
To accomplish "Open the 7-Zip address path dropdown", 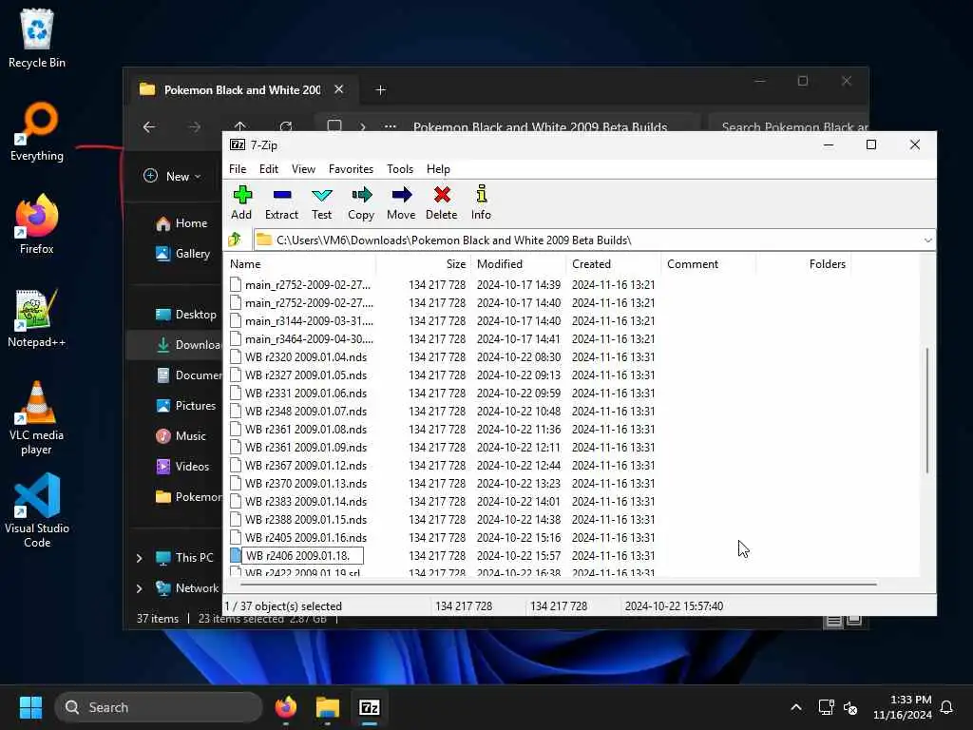I will click(x=927, y=240).
